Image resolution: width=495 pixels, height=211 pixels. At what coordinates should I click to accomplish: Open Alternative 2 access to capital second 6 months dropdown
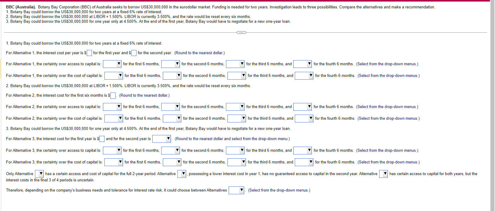(171, 107)
